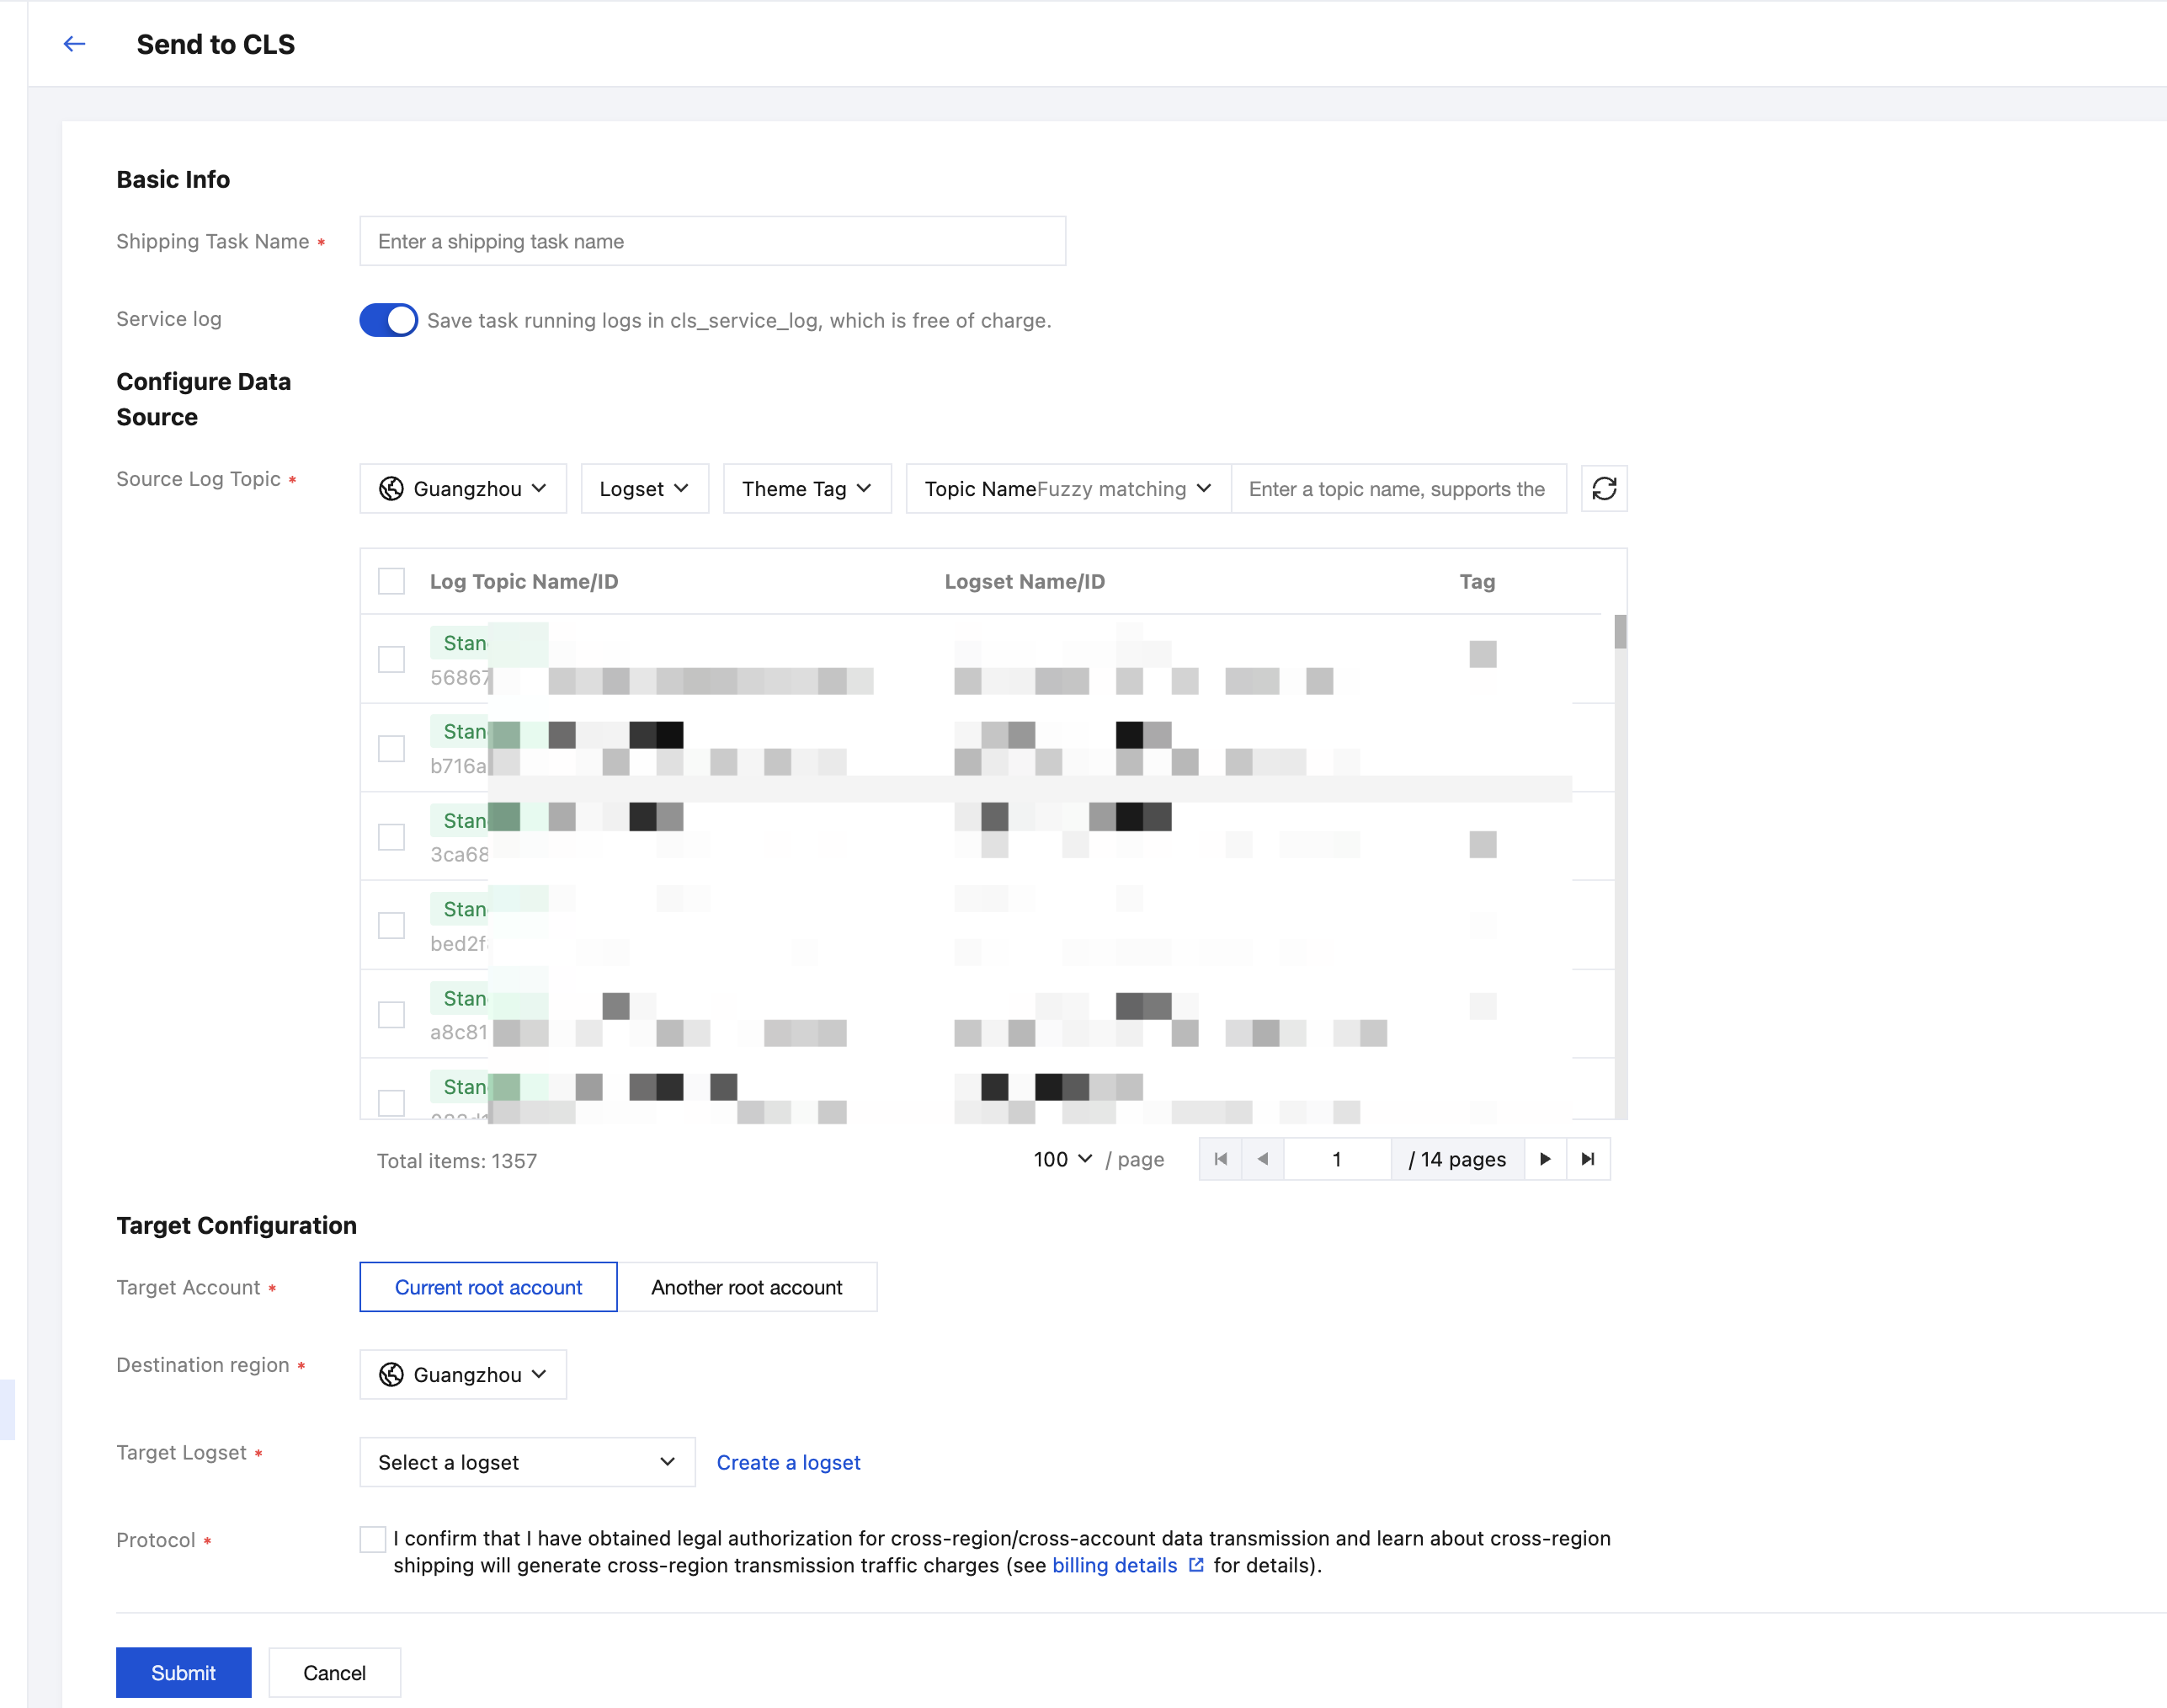Go back using the blue arrow icon
This screenshot has width=2167, height=1708.
(74, 44)
